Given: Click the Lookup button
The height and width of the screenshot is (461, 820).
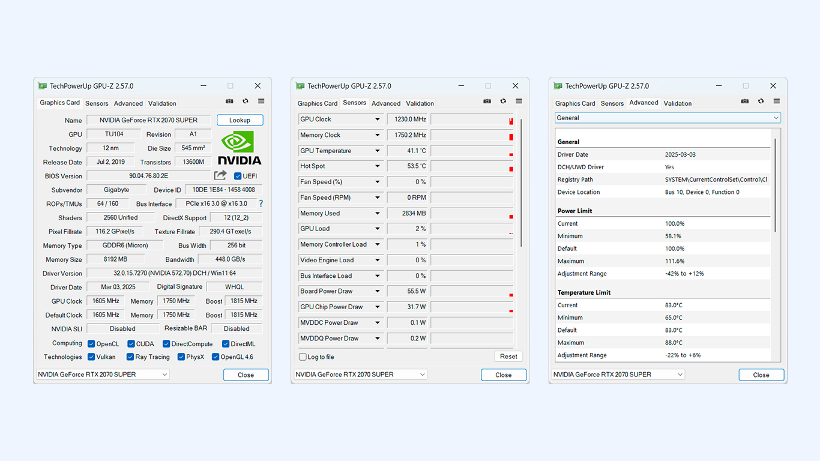Looking at the screenshot, I should click(240, 120).
